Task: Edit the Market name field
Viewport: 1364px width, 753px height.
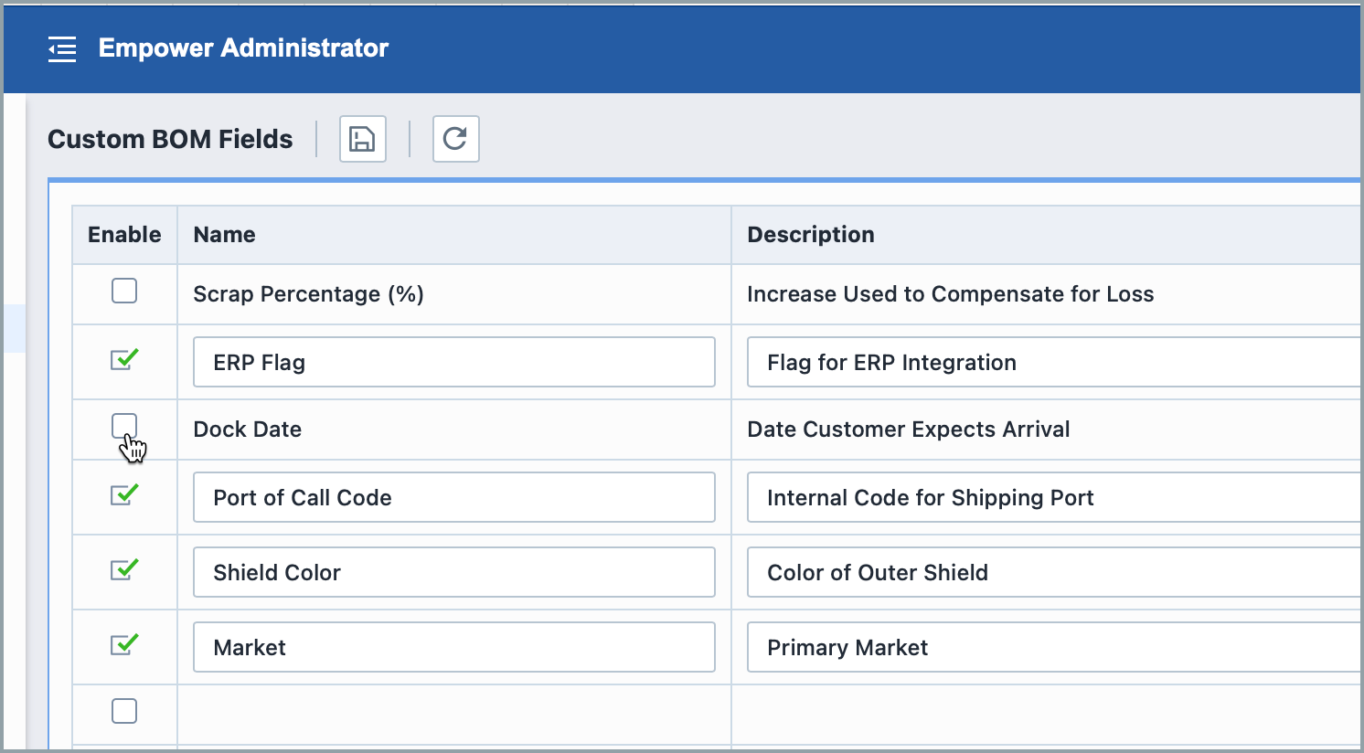Action: click(x=454, y=647)
